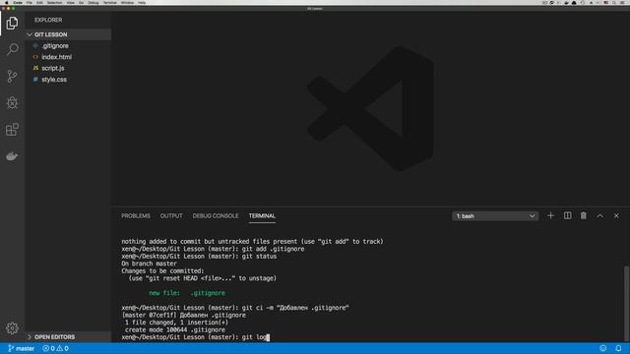
Task: Close the terminal panel
Action: (616, 216)
